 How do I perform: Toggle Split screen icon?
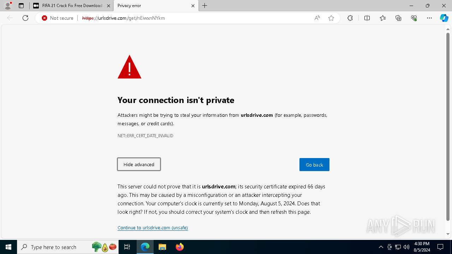tap(367, 18)
